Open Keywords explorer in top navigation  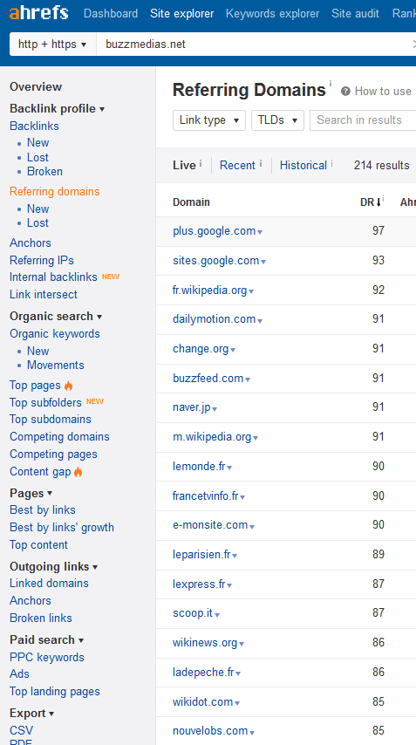pyautogui.click(x=273, y=14)
